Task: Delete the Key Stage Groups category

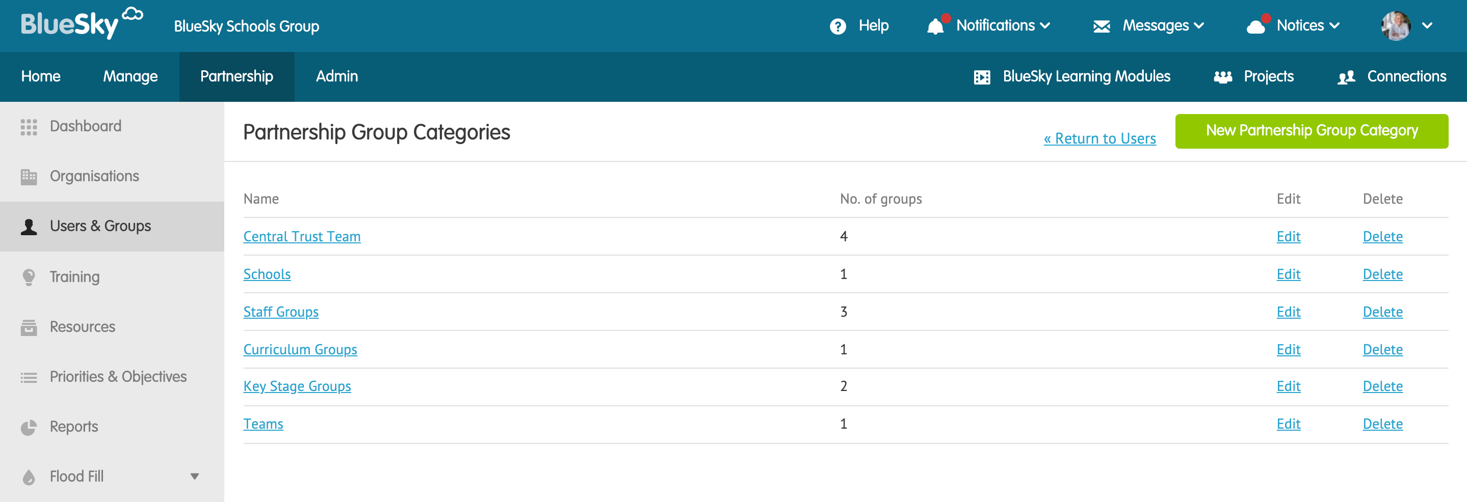Action: click(1382, 386)
